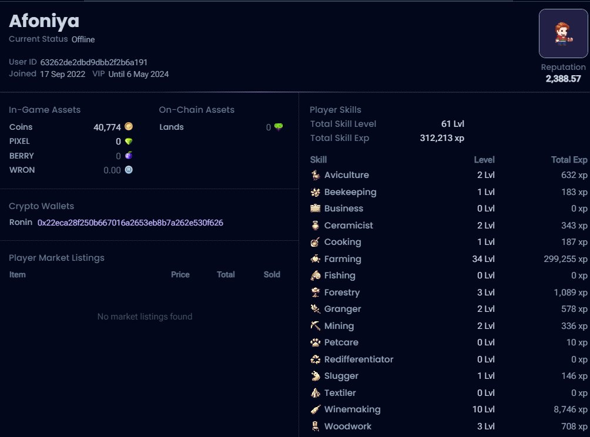Click the Offline status text
This screenshot has height=437, width=590.
[x=83, y=39]
